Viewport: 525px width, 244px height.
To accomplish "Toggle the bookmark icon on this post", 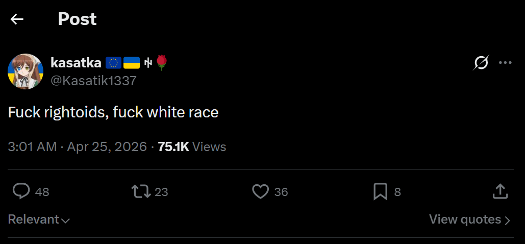I will 380,191.
